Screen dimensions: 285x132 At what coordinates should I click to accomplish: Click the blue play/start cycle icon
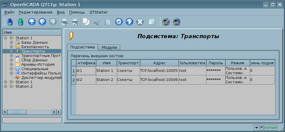[129, 22]
